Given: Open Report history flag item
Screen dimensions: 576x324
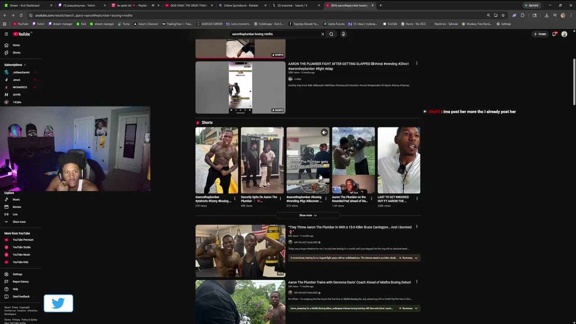Looking at the screenshot, I should [x=20, y=282].
